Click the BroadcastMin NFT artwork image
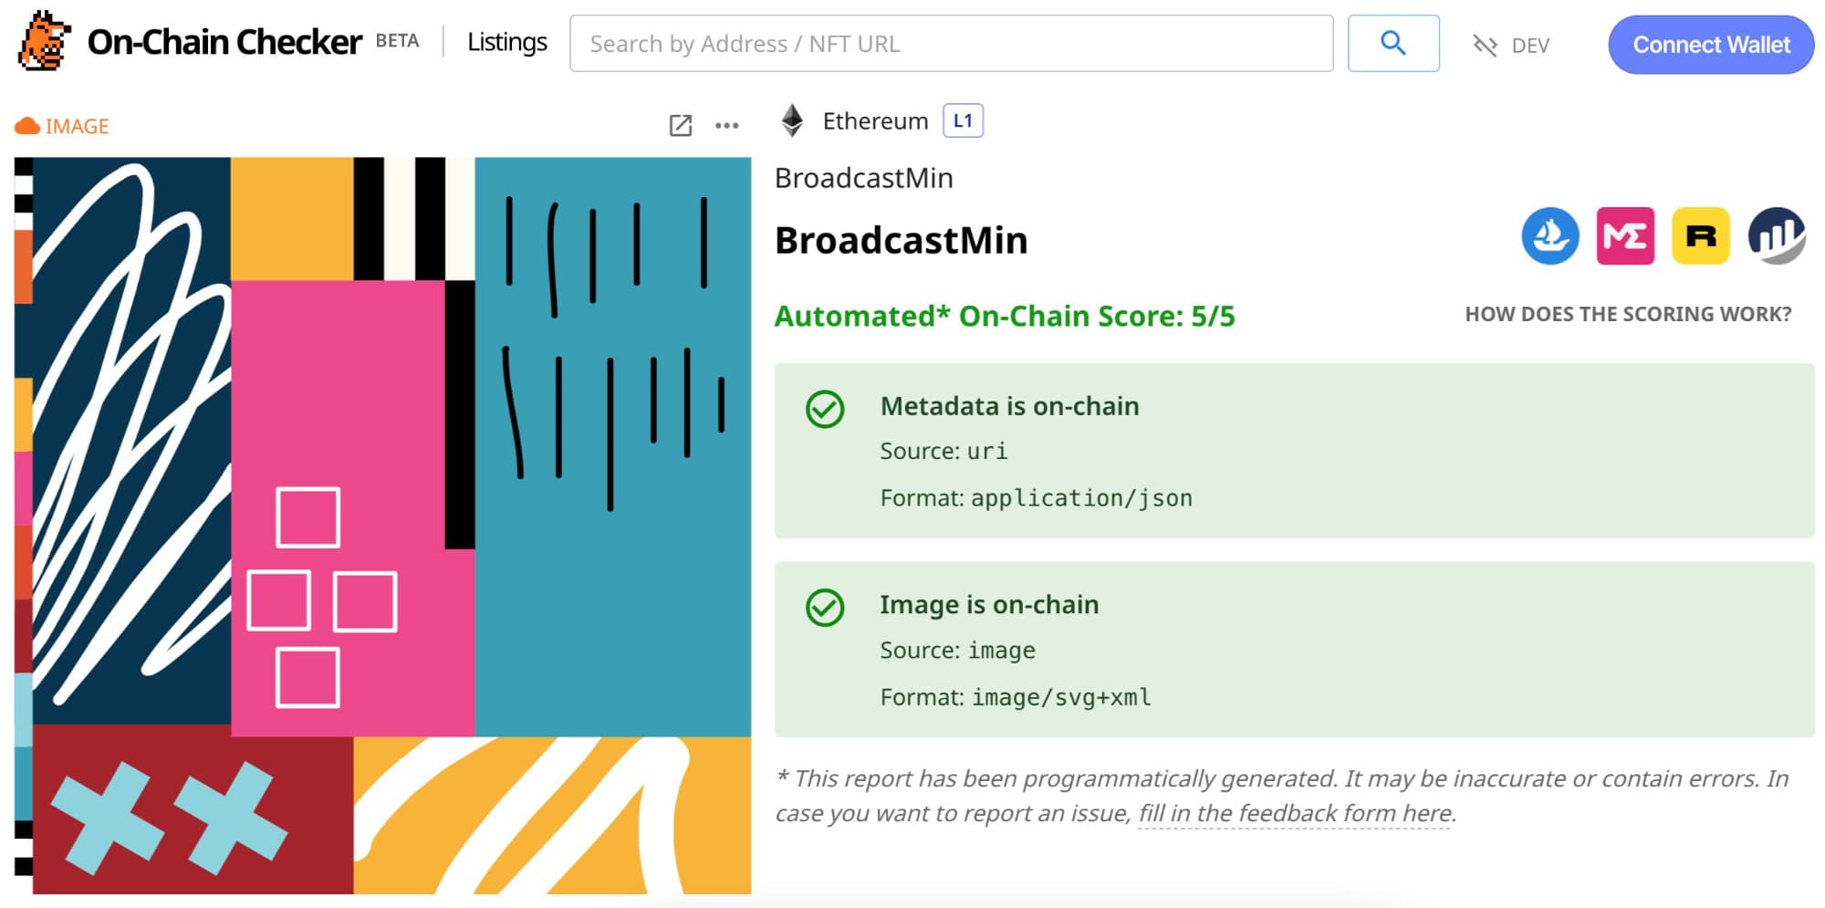Image resolution: width=1825 pixels, height=908 pixels. click(383, 525)
